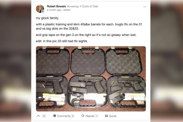The image size is (183, 122).
Task: Click the arrow before Guns of Gab
Action: pos(81,6)
